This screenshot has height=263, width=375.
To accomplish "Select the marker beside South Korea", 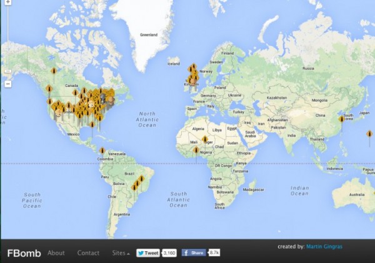I will [341, 119].
